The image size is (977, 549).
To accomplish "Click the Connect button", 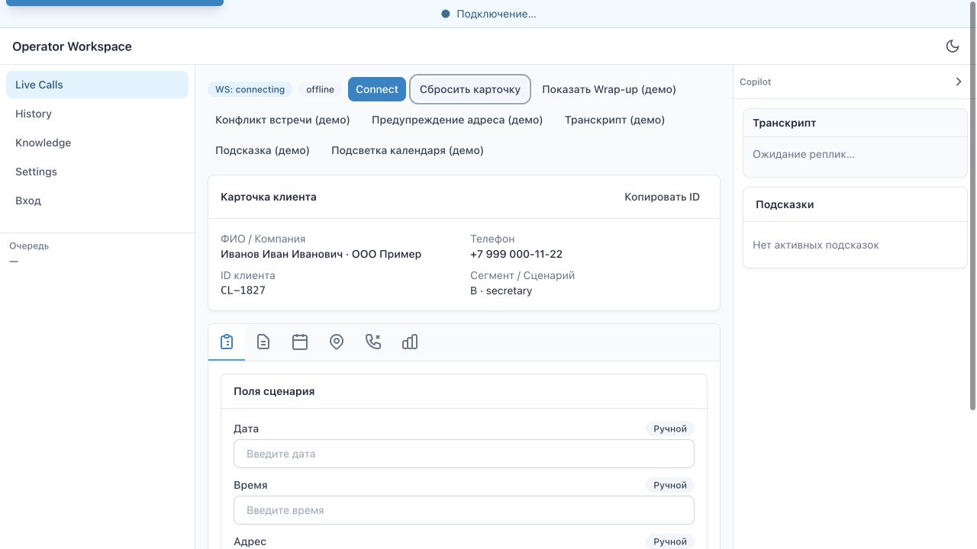I will tap(377, 89).
